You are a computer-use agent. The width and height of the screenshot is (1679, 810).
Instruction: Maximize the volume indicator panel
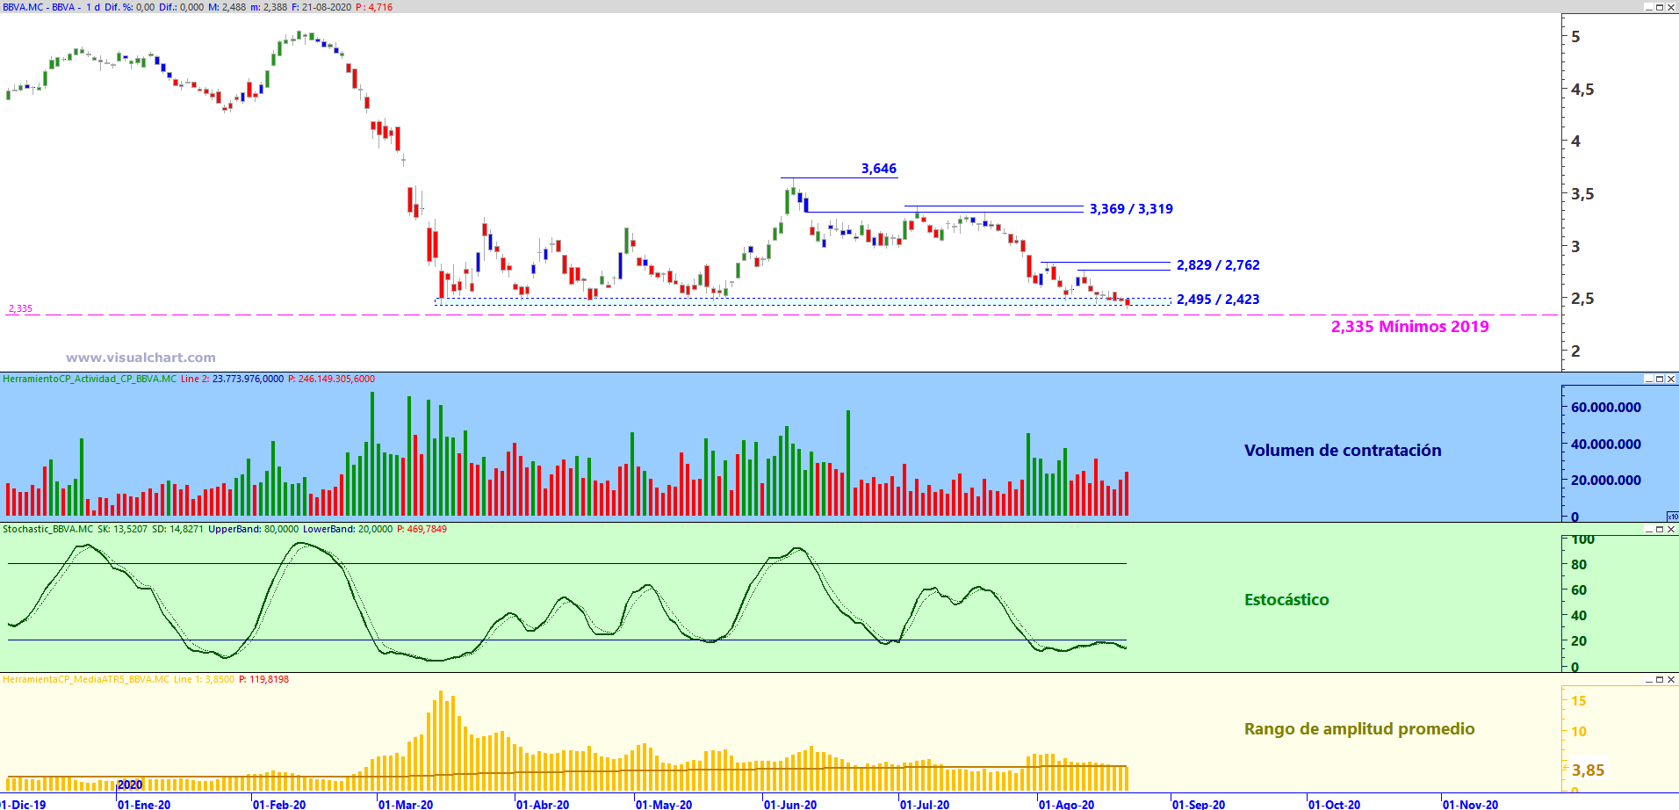tap(1660, 380)
